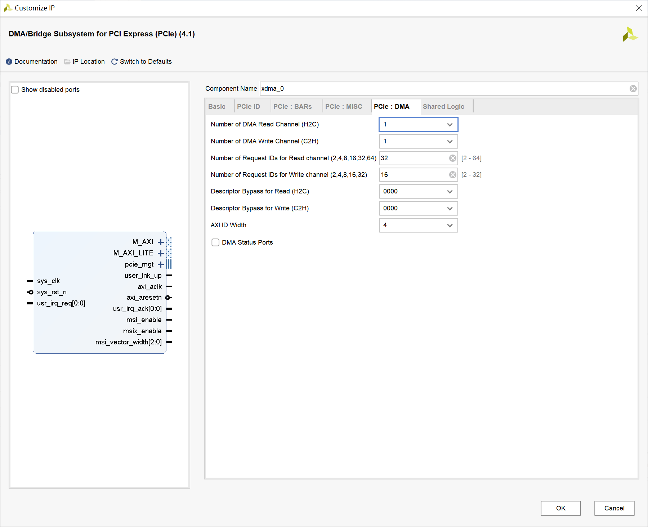Switch to the PCIe : BARs tab
This screenshot has width=648, height=527.
(292, 107)
